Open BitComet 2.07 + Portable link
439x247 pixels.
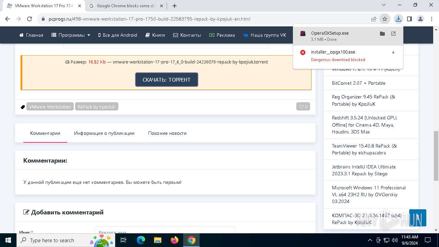click(x=359, y=83)
